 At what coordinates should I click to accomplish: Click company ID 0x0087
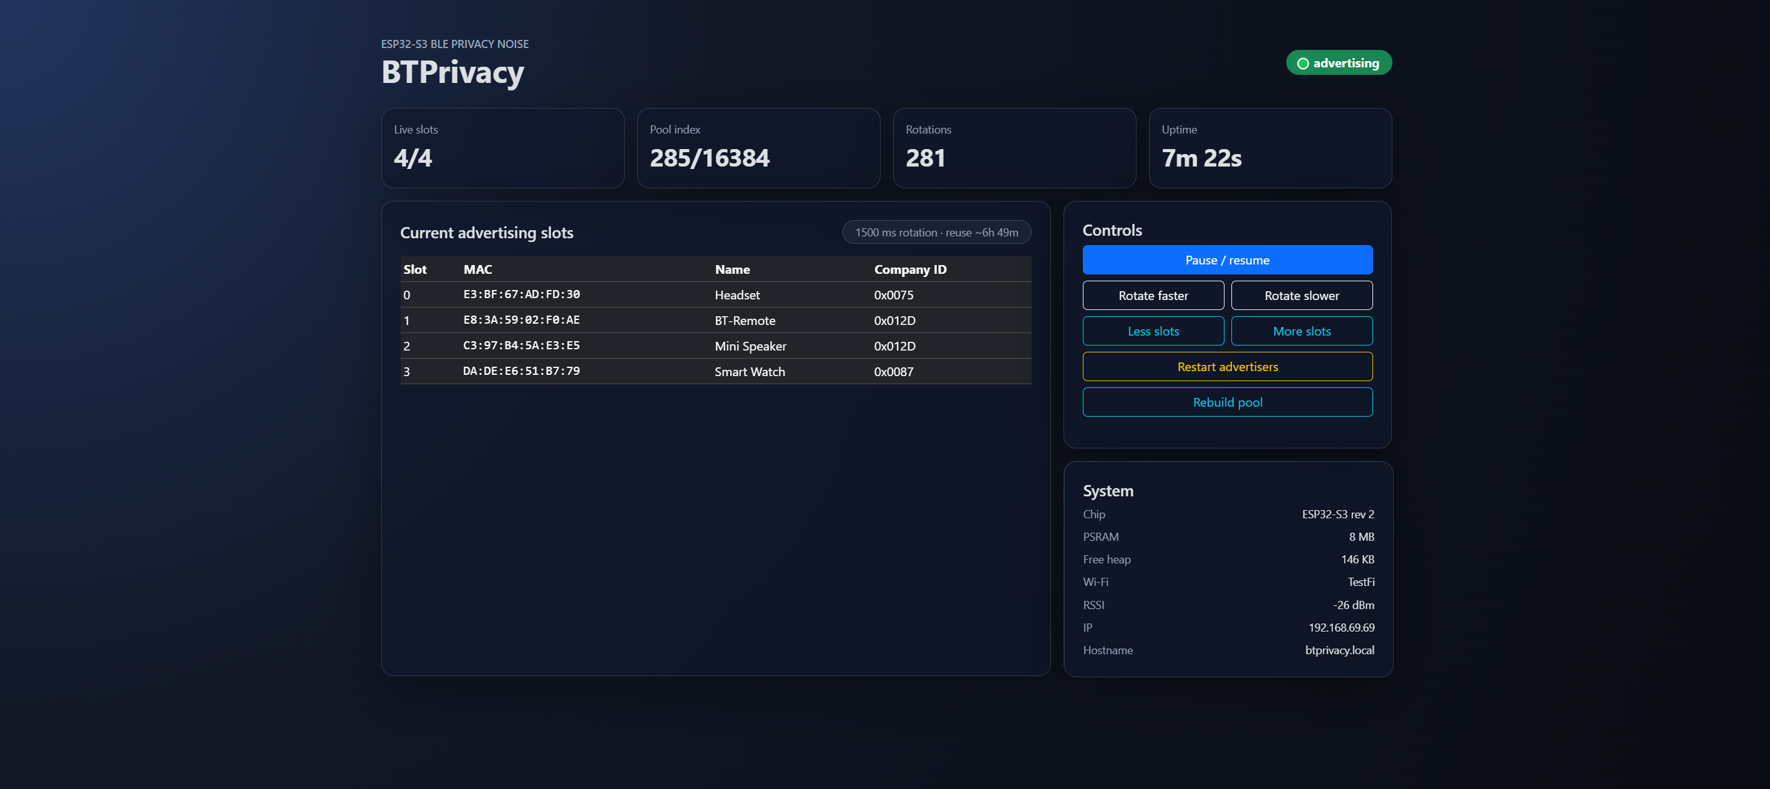[893, 372]
